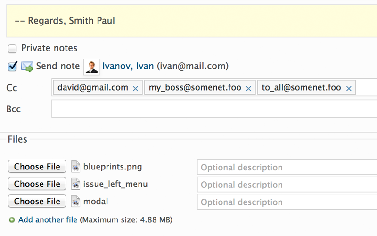Focus description field for issue_left_menu

[x=287, y=185]
